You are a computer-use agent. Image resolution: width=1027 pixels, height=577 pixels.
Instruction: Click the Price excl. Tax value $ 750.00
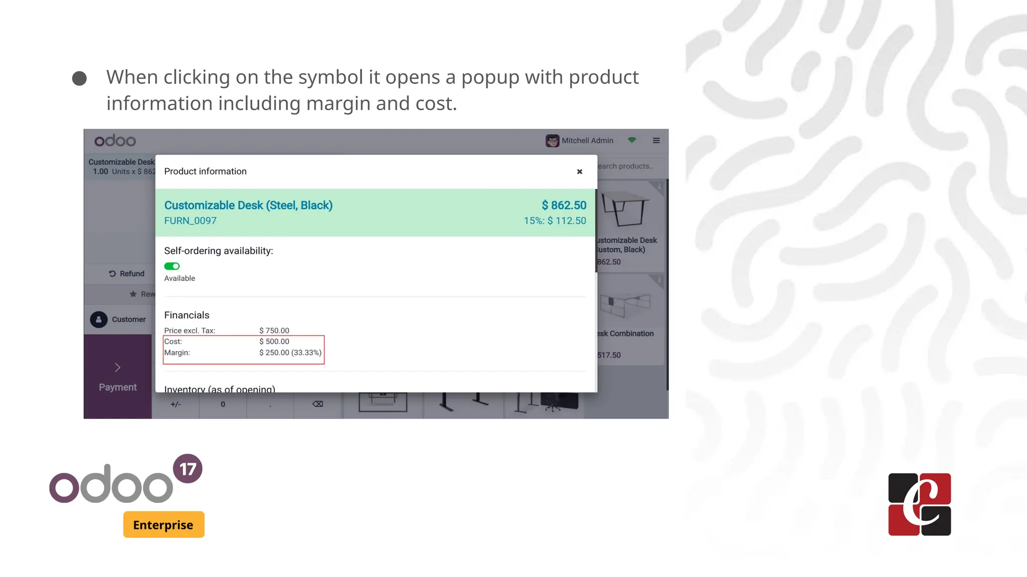point(274,331)
